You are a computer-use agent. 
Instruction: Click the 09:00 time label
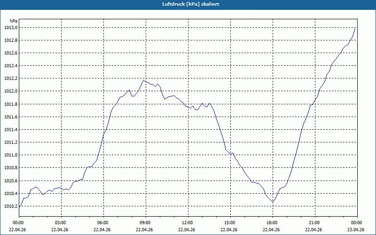tap(146, 222)
